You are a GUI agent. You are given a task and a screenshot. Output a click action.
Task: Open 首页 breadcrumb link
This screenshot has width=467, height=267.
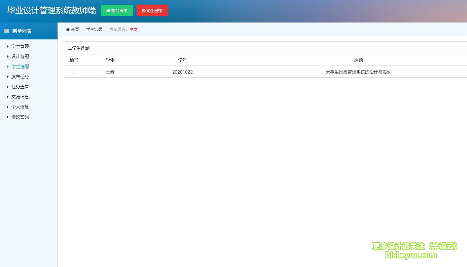coord(75,30)
